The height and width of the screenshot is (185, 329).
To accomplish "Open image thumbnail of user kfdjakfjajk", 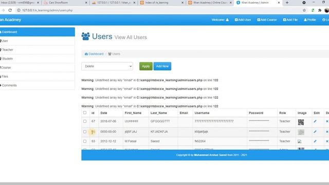I will click(301, 132).
